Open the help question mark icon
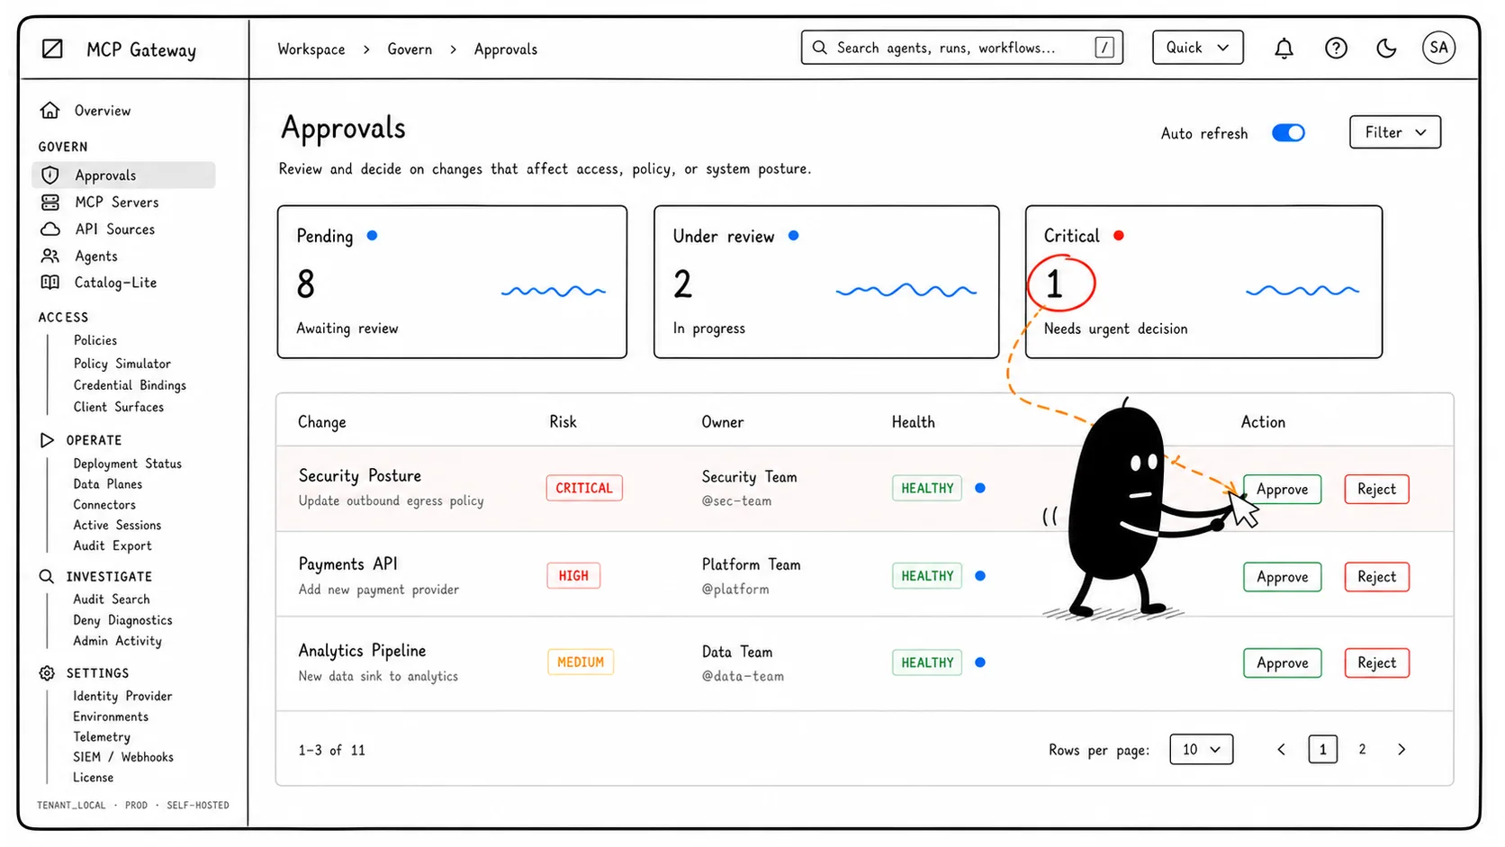1505x847 pixels. [x=1336, y=49]
